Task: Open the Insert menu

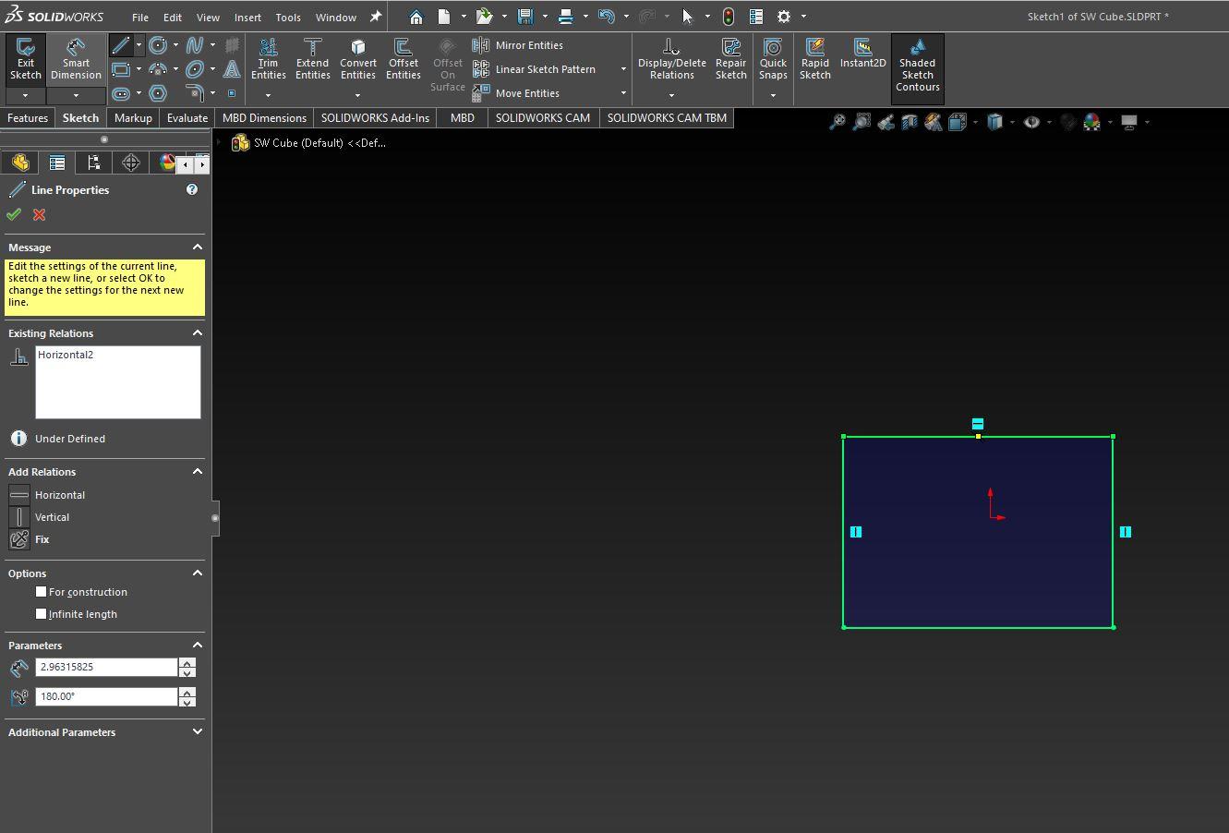Action: (x=247, y=17)
